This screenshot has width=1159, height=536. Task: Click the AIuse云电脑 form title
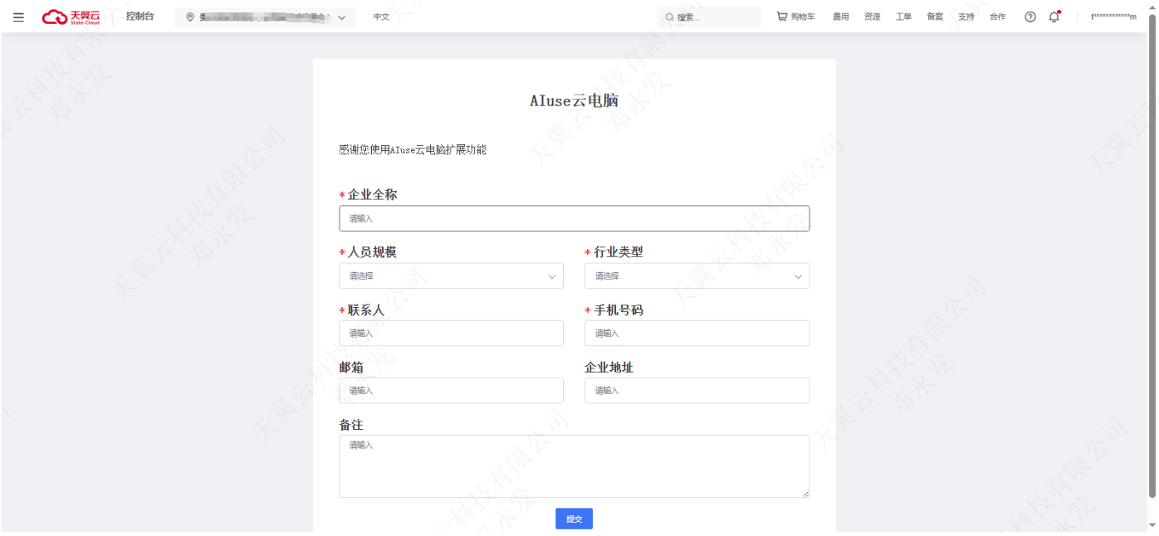point(574,100)
